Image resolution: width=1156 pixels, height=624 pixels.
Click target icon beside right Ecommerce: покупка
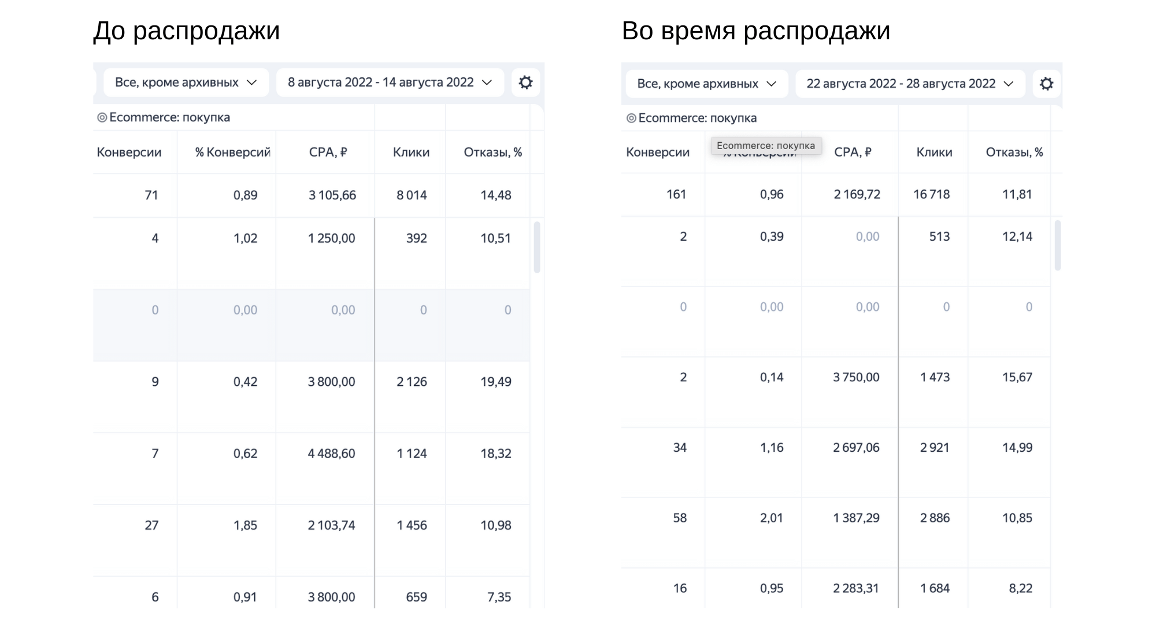pyautogui.click(x=631, y=118)
